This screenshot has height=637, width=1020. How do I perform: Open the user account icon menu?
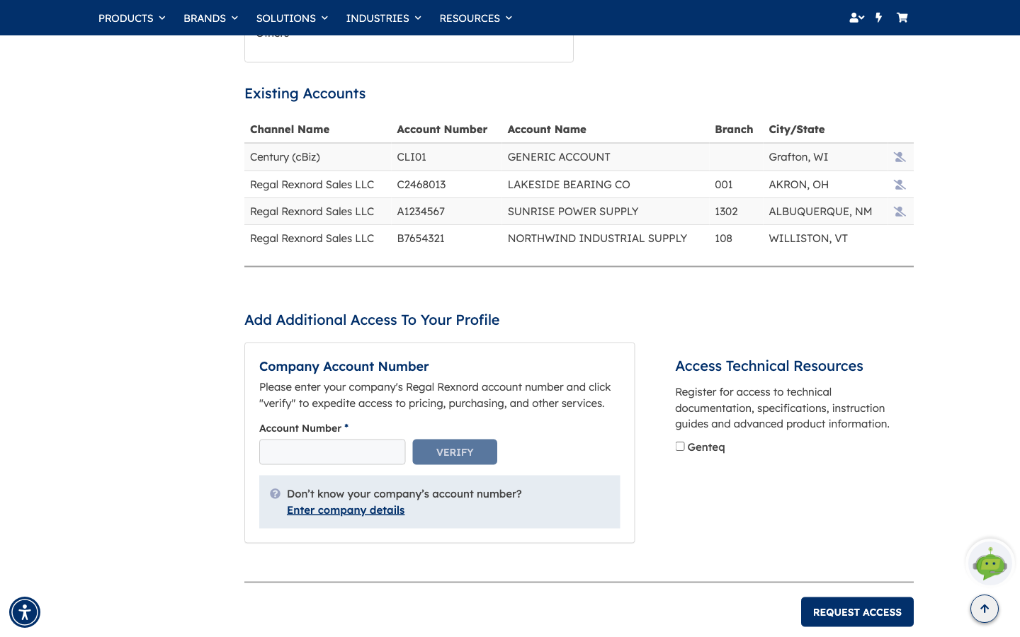(x=856, y=18)
